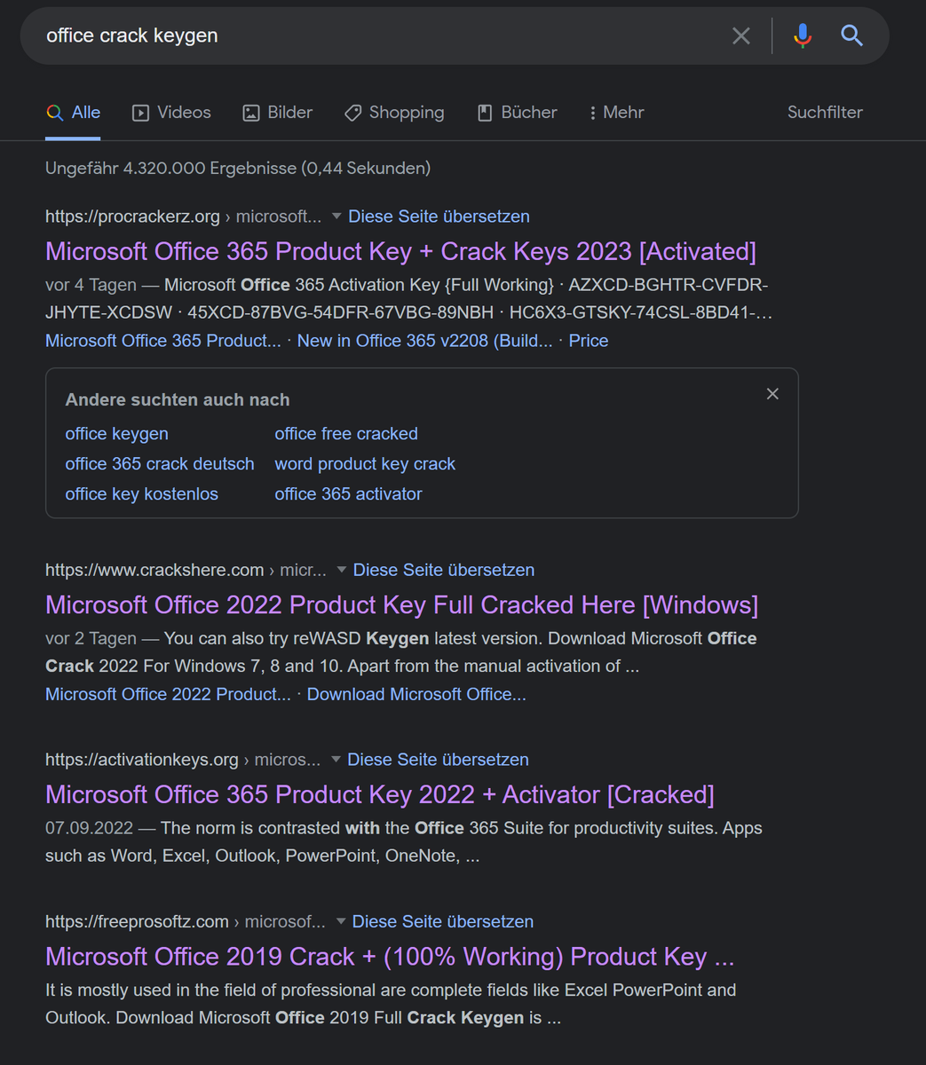Open Suchfilter options
The image size is (926, 1065).
point(825,113)
